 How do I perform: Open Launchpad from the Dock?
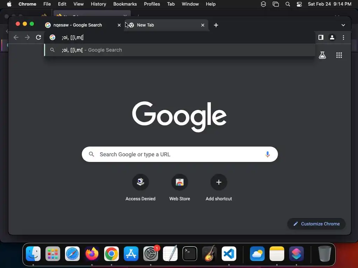[53, 254]
